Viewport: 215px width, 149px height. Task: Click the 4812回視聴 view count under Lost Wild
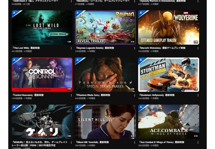tap(17, 51)
